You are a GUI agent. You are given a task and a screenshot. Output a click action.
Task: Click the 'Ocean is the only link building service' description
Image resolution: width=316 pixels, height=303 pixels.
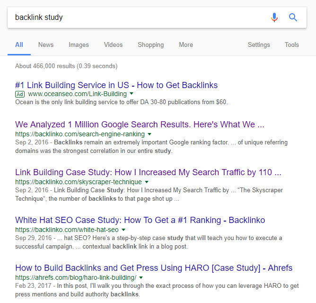pos(122,102)
